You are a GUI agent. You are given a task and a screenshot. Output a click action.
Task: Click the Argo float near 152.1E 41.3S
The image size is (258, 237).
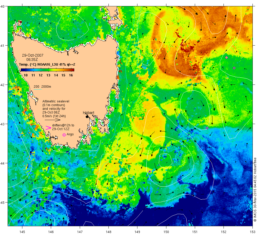click(227, 57)
